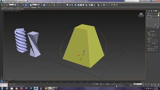
Task: Open the Edit menu
Action: point(5,3)
